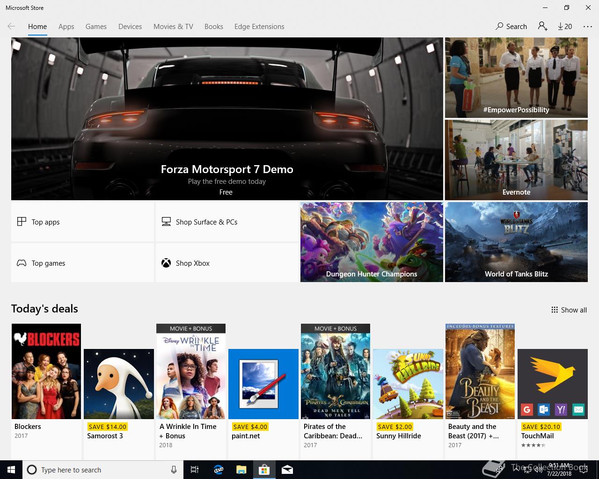This screenshot has height=479, width=599.
Task: Switch to the Edge Extensions tab
Action: 259,27
